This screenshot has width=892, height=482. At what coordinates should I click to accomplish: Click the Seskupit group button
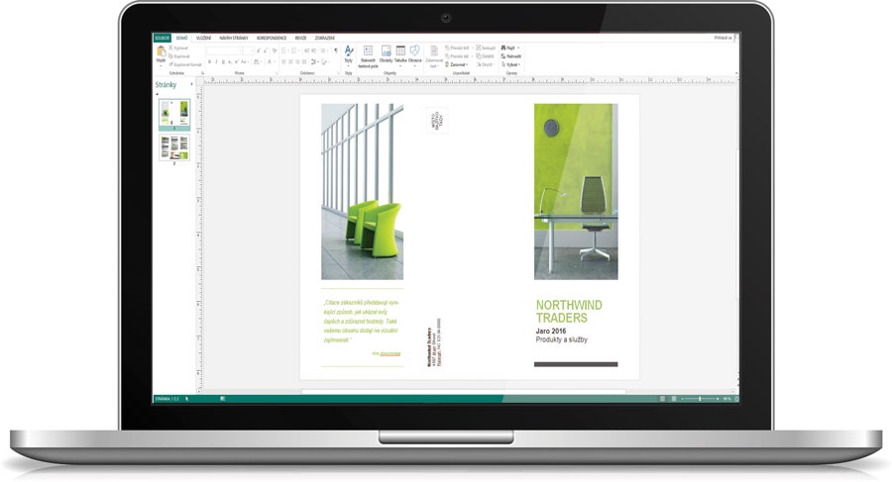[x=486, y=48]
